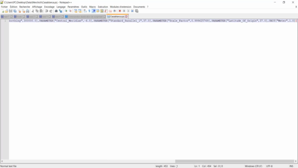298x168 pixels.
Task: Close the hosts tab
Action: click(x=24, y=17)
